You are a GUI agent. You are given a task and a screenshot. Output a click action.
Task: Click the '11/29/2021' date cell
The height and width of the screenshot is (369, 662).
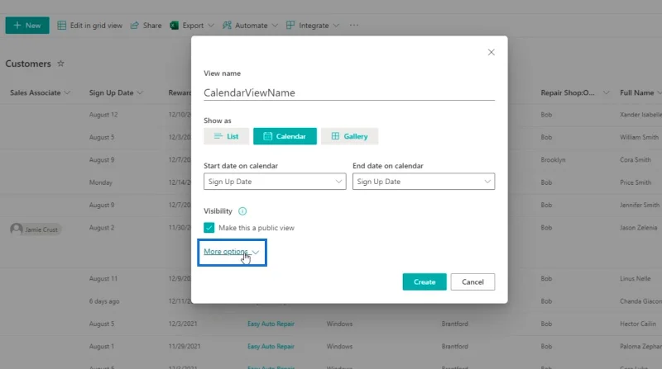185,346
